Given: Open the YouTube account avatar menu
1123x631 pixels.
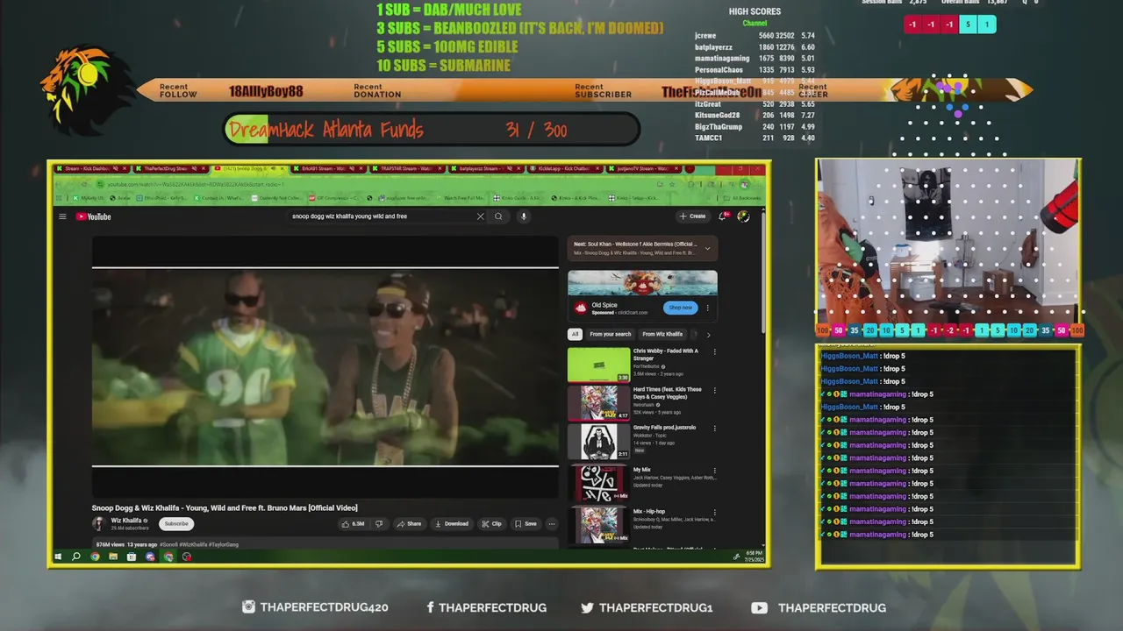Looking at the screenshot, I should point(743,216).
